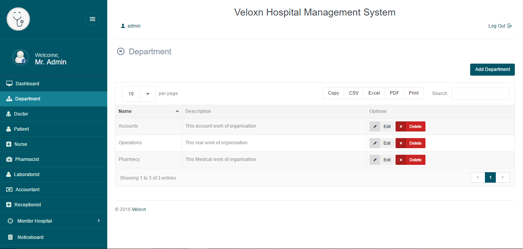
Task: Delete the Operations department row
Action: (x=410, y=143)
